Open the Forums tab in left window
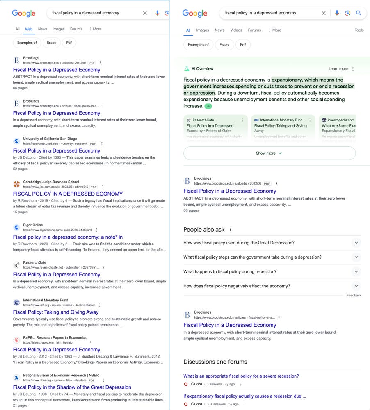 point(76,29)
